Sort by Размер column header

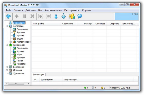pos(85,24)
